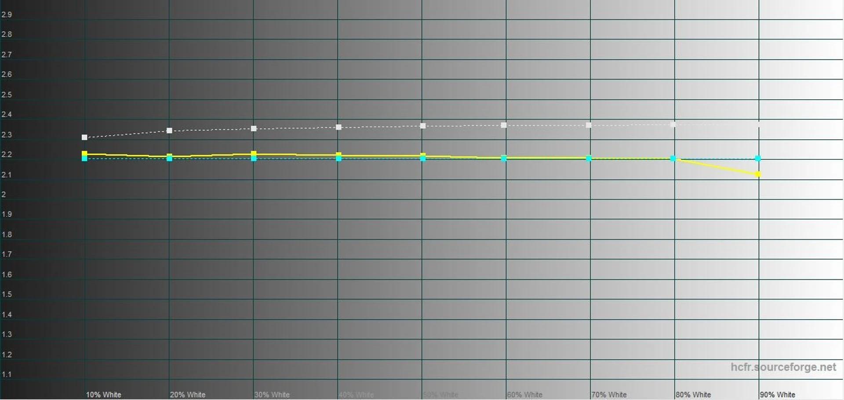Open the hcfr.sourceforge.net watermark link
The height and width of the screenshot is (400, 844).
tap(783, 367)
